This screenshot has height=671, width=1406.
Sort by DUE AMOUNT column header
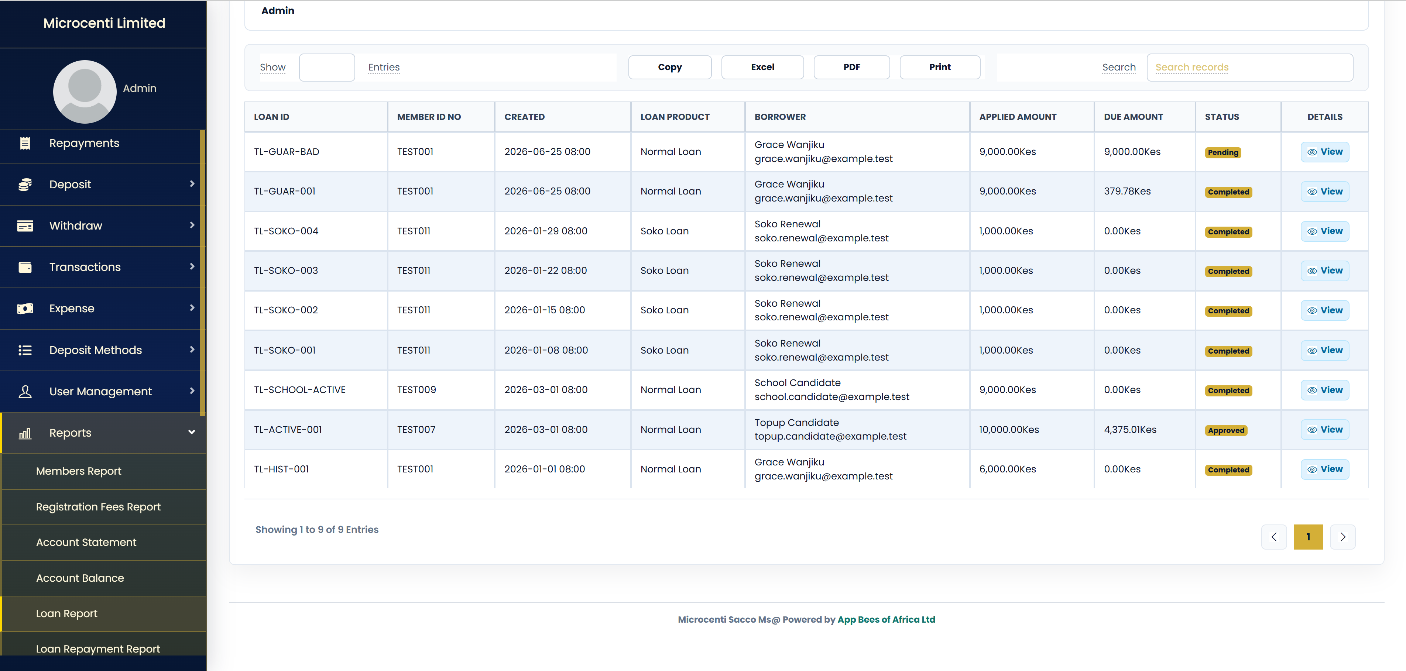point(1145,117)
